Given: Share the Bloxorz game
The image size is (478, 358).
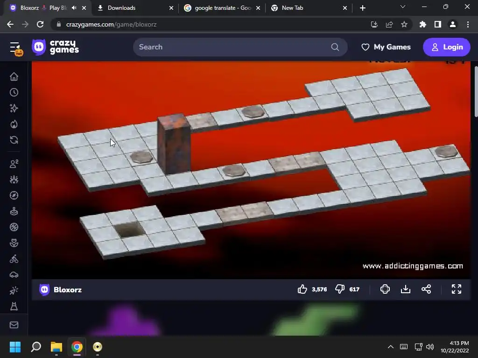Looking at the screenshot, I should 426,289.
